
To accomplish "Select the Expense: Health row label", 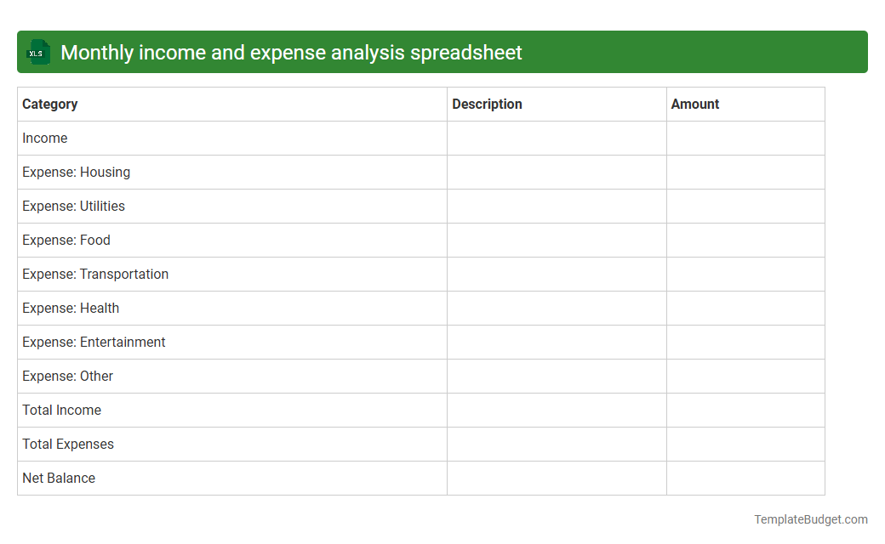I will point(71,308).
